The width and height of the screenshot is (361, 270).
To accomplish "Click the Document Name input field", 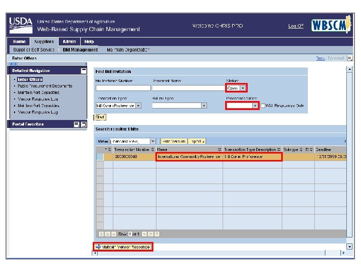I will click(x=189, y=88).
